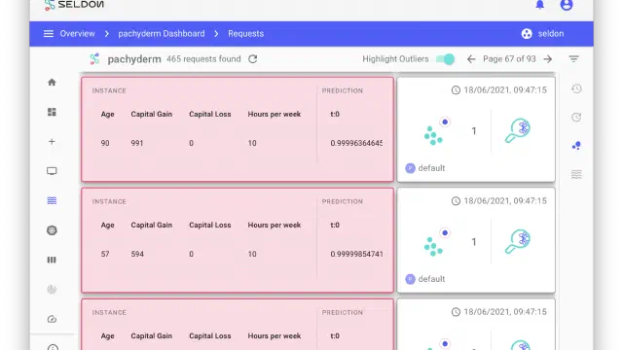Image resolution: width=623 pixels, height=350 pixels.
Task: Click outlier scatter icon for Age 90 request
Action: pos(437,131)
